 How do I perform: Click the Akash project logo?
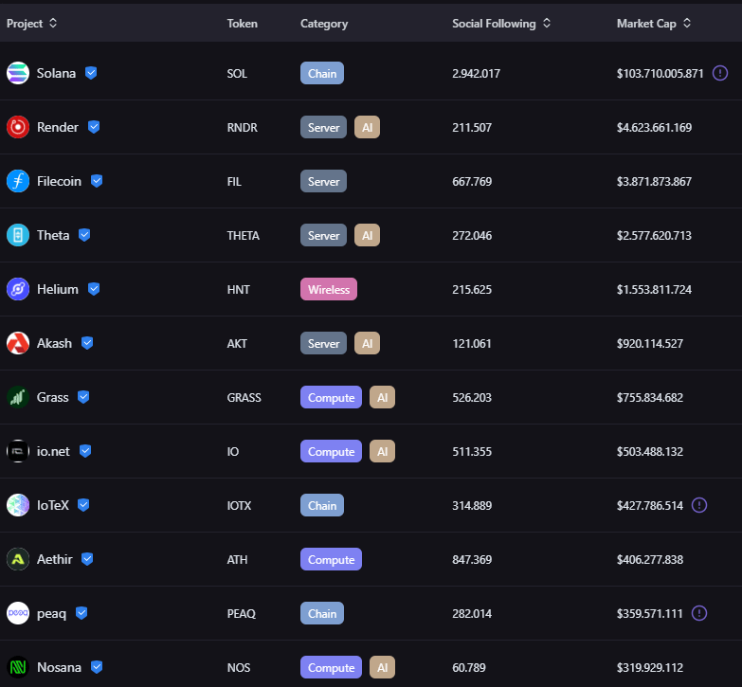[18, 343]
